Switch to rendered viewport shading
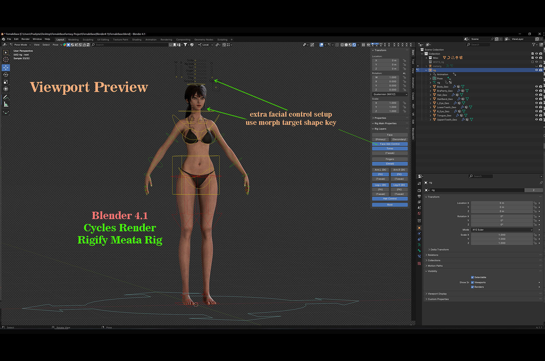 [354, 45]
